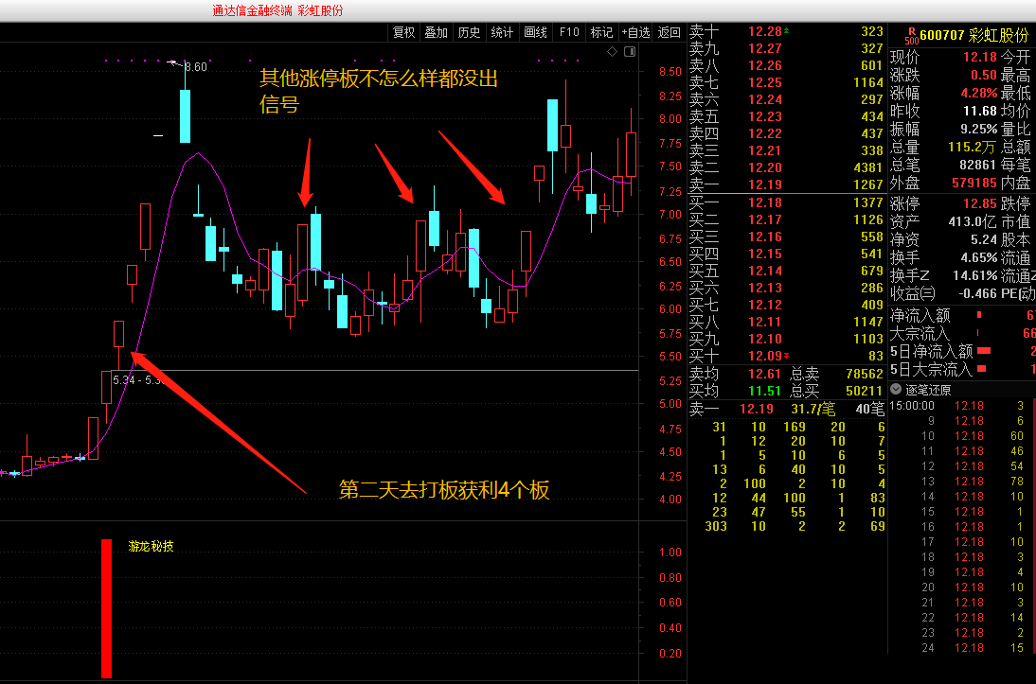Click the R500 badge beside stock code
Screen dimensions: 1036x684
coord(911,36)
